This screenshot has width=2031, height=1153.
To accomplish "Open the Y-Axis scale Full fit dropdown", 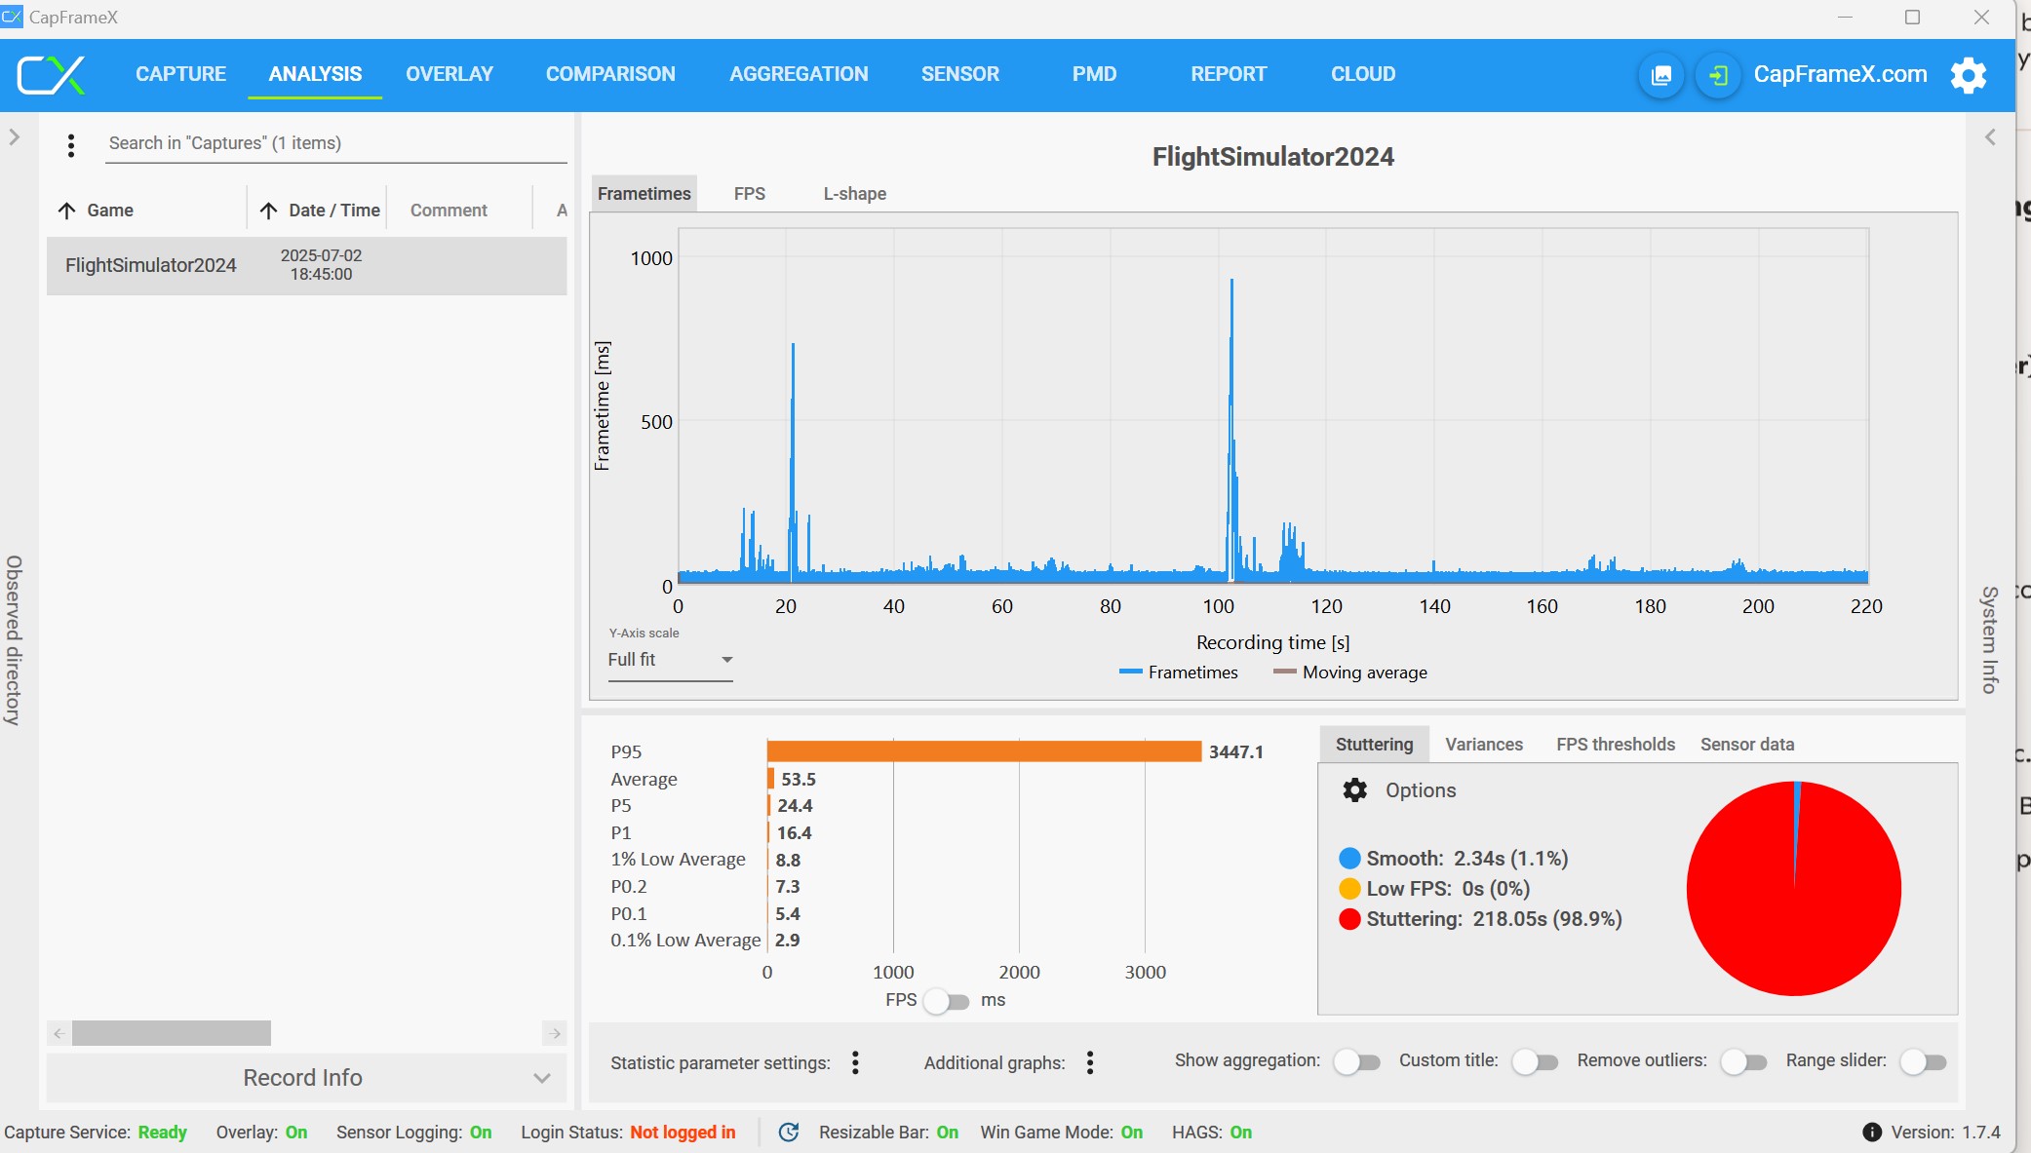I will [670, 660].
